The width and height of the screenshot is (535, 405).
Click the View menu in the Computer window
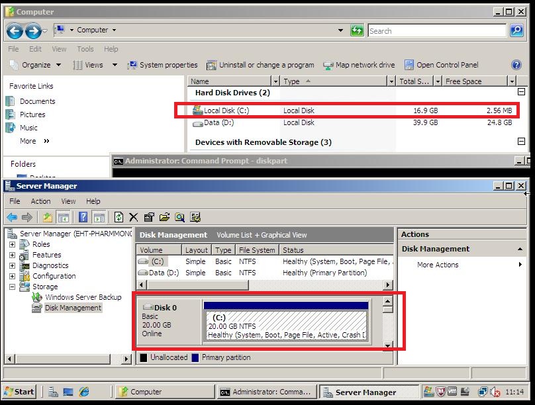[x=60, y=48]
